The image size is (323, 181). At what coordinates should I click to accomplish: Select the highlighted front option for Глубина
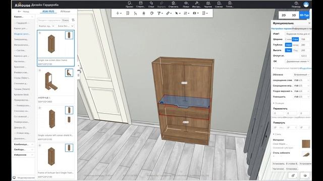click(x=288, y=45)
